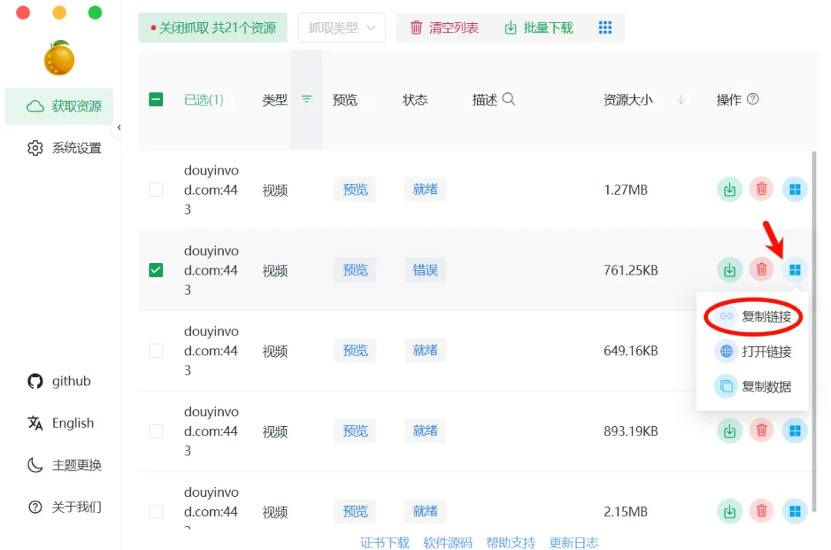
Task: Download the 1.27MB video resource
Action: [729, 189]
